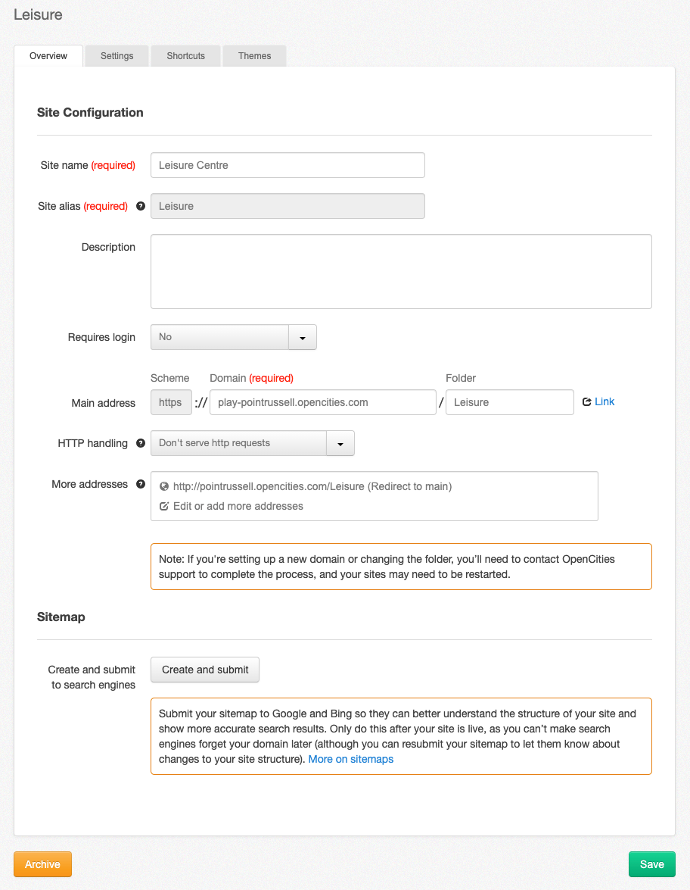The height and width of the screenshot is (890, 690).
Task: Click the Create and submit button
Action: [204, 670]
